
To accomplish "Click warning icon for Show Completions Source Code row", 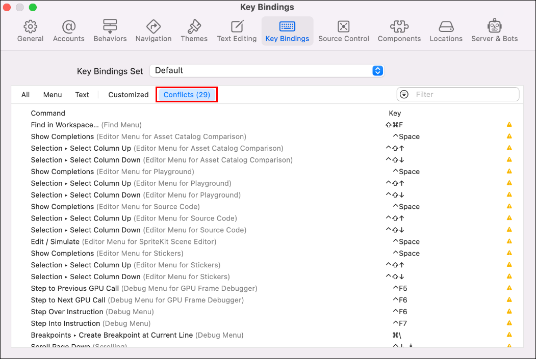I will (509, 206).
